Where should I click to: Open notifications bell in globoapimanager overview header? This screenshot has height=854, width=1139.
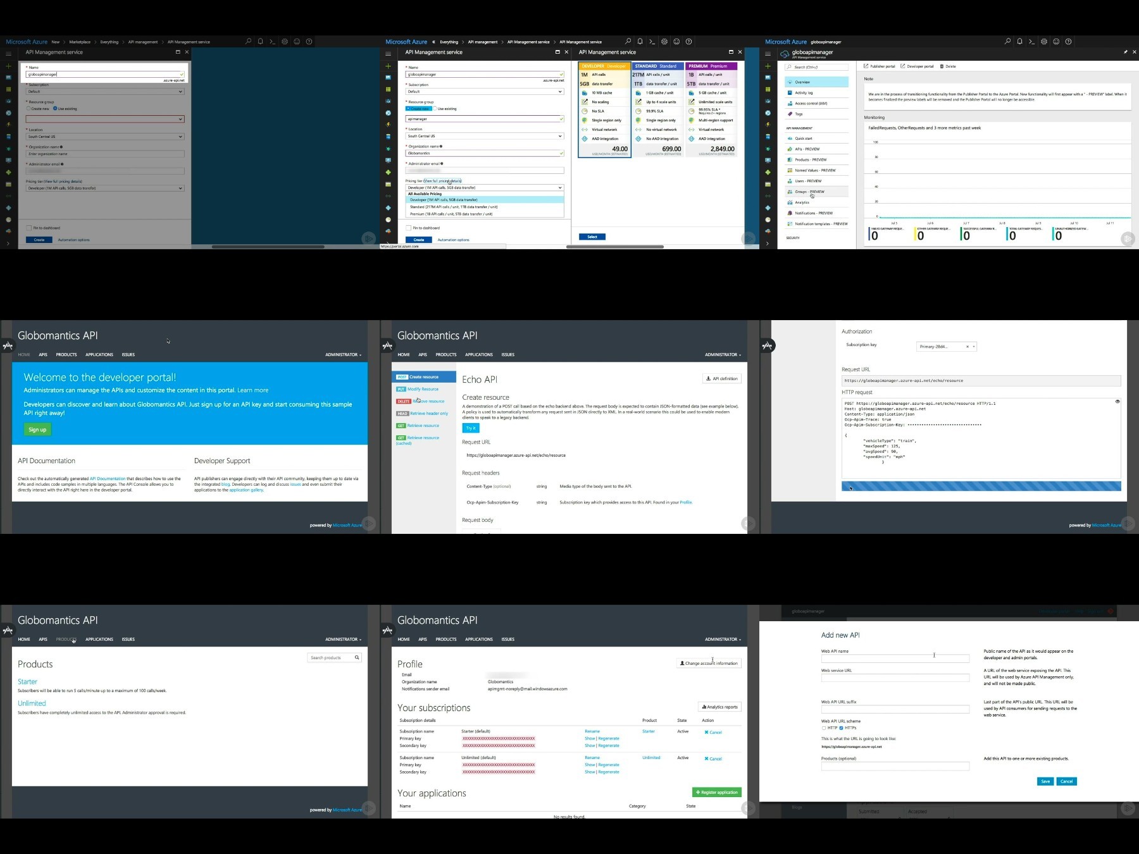[x=1019, y=42]
